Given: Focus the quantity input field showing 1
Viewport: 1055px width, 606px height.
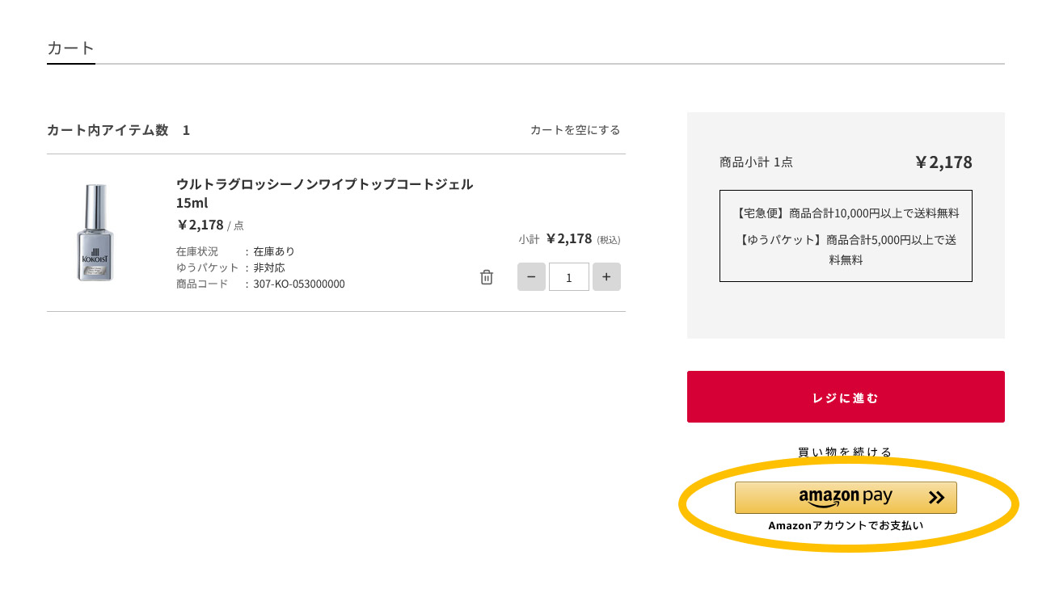Looking at the screenshot, I should click(x=569, y=277).
